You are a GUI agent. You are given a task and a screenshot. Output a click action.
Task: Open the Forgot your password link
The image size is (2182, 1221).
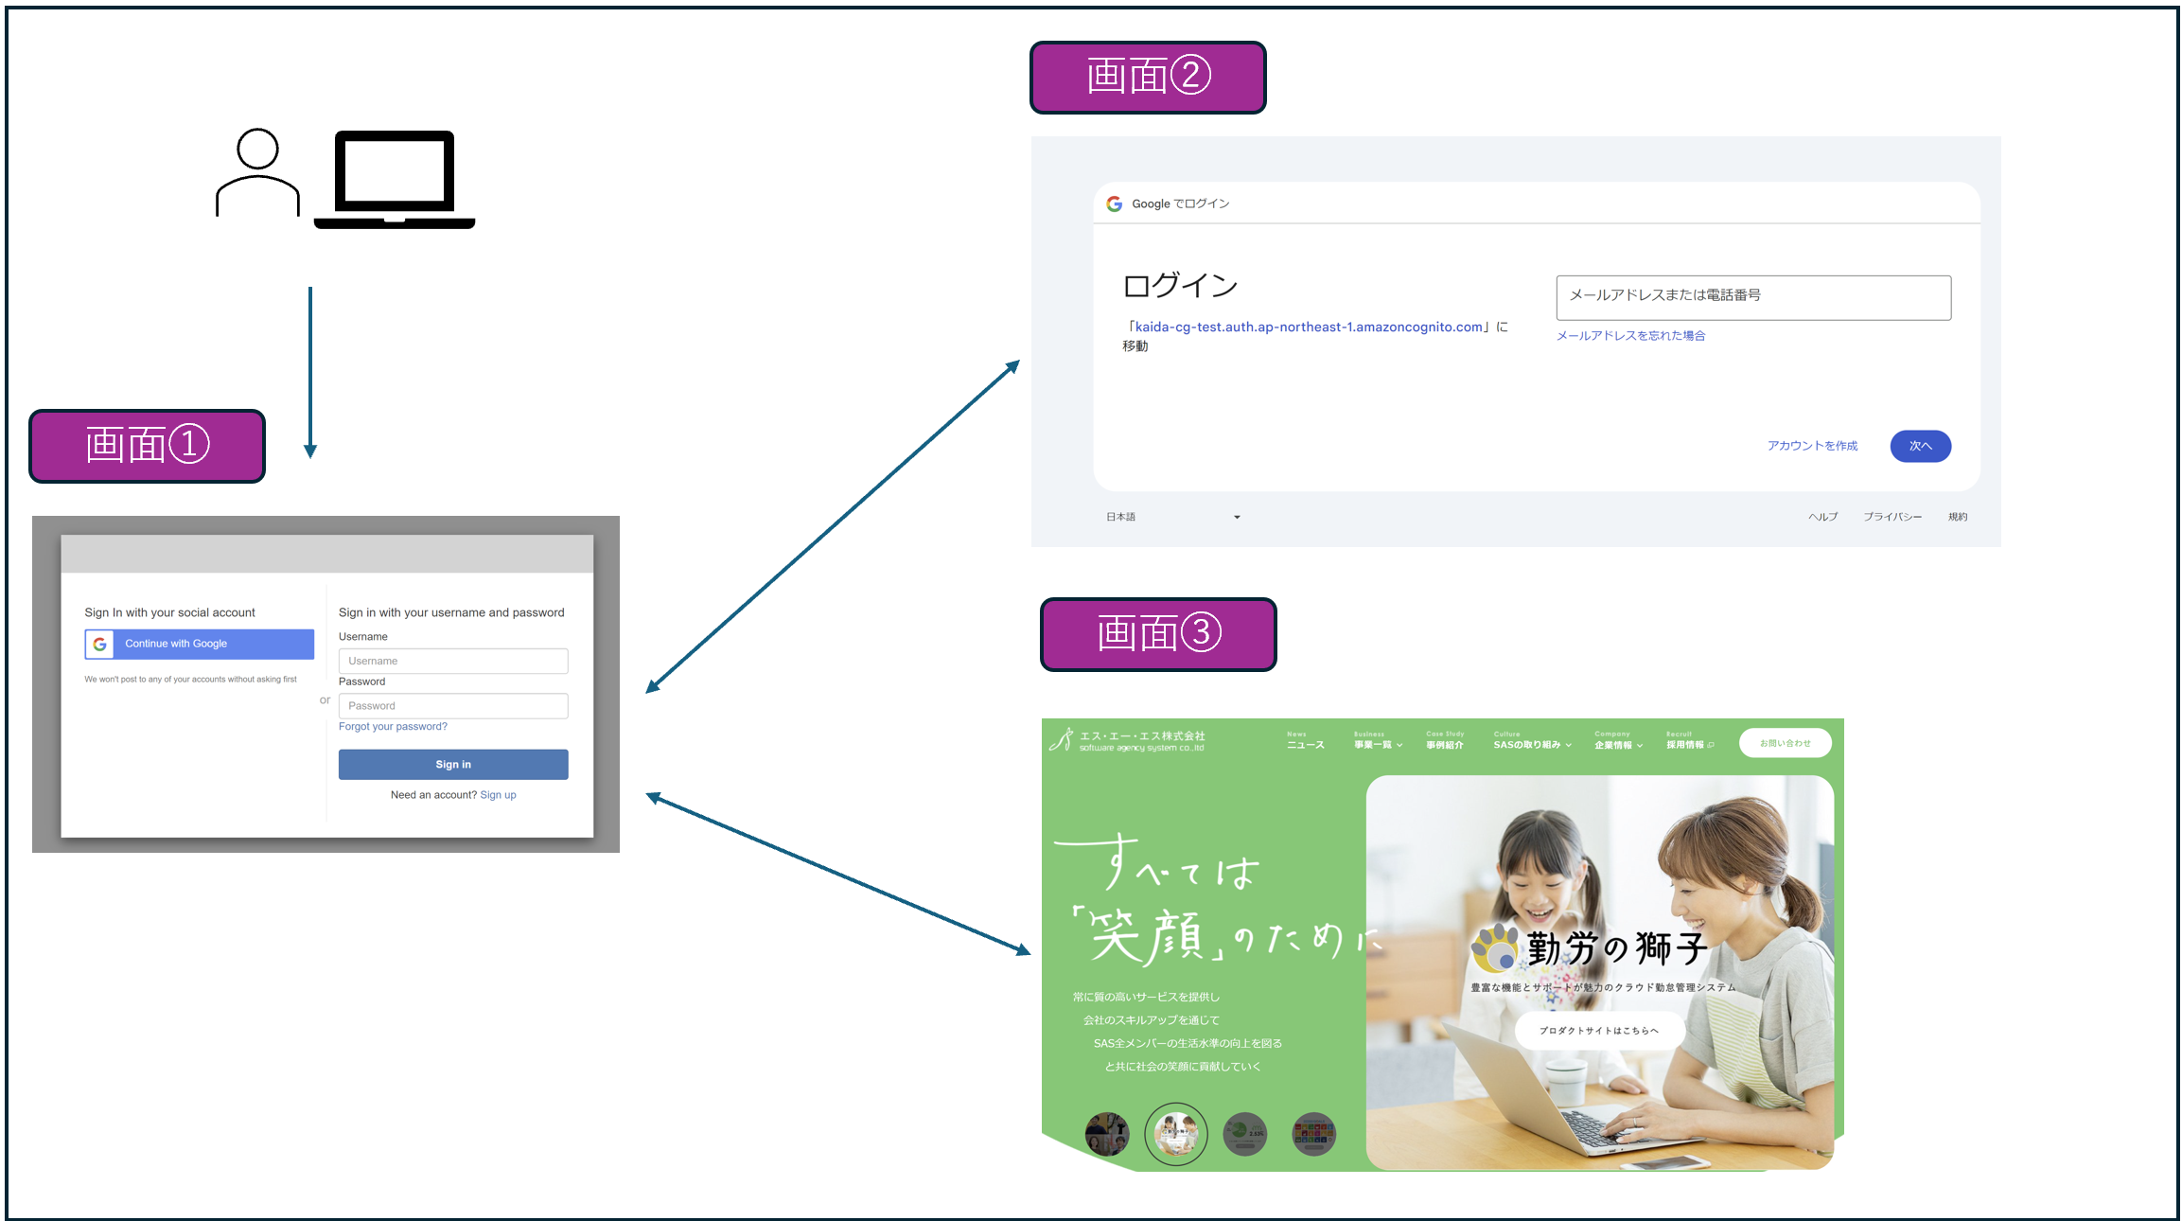tap(393, 726)
